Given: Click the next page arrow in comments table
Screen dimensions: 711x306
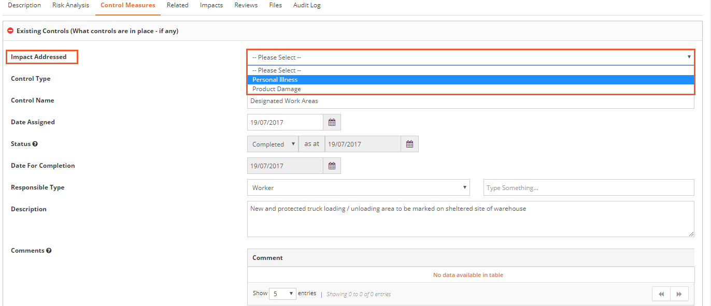Looking at the screenshot, I should 679,294.
